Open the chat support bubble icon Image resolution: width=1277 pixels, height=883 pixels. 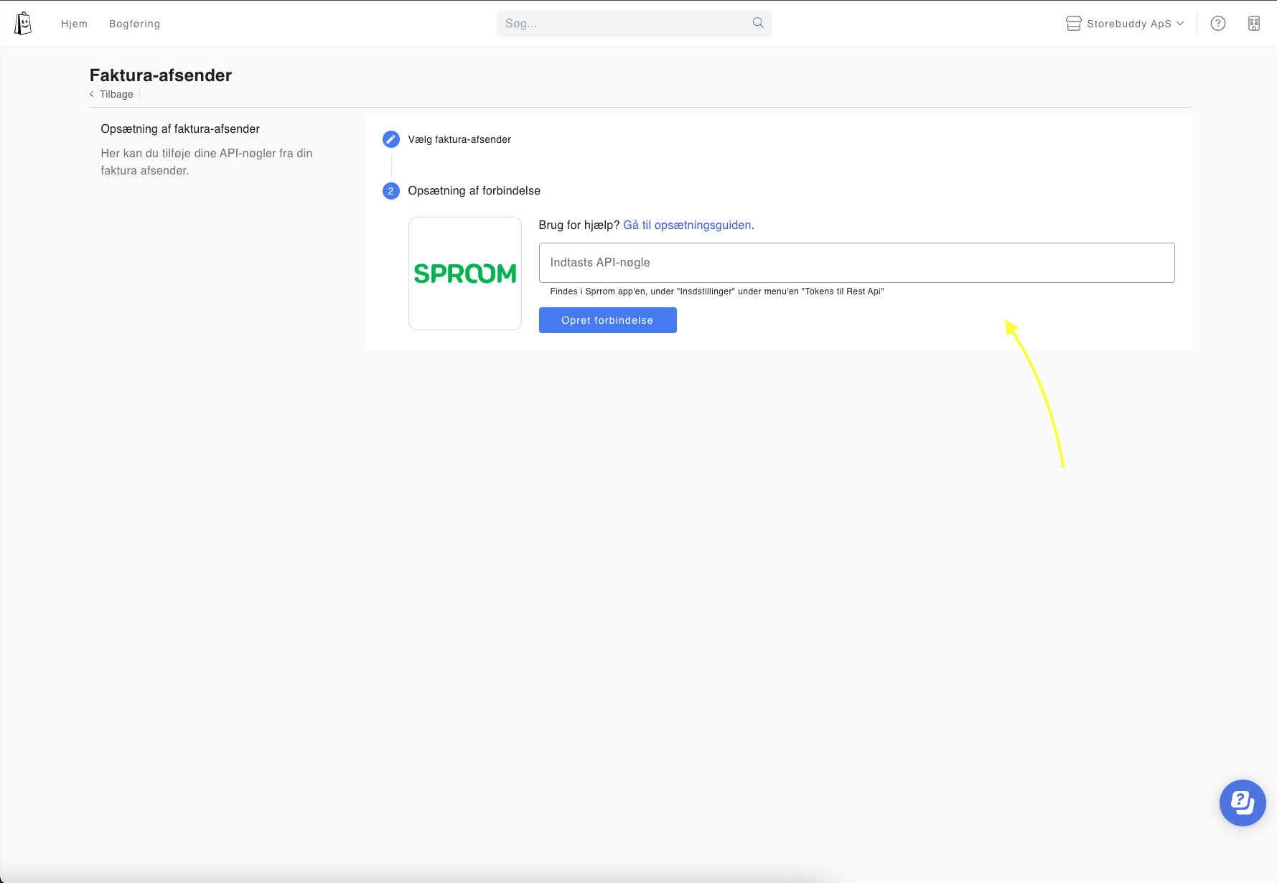[x=1243, y=803]
